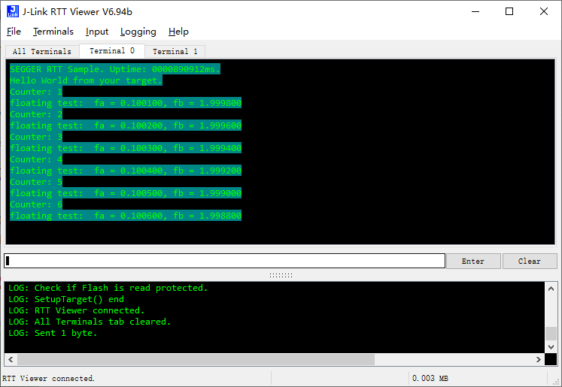
Task: Minimize the RTT Viewer window
Action: point(475,11)
